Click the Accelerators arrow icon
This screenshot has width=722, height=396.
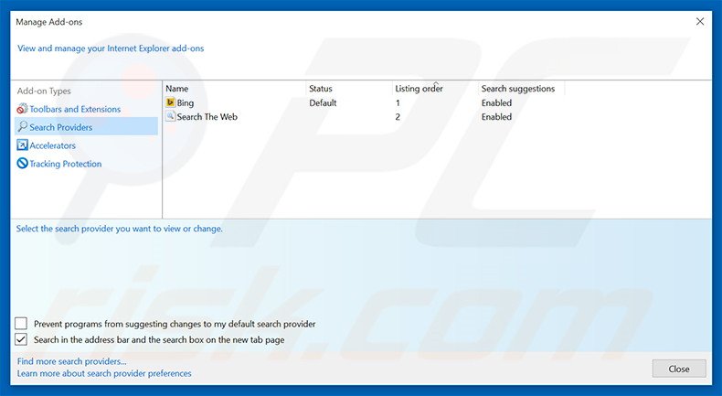click(x=22, y=145)
